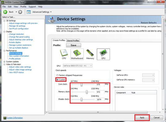The image size is (166, 122).
Task: Click the vertical scrollbar down arrow
Action: coord(163,109)
